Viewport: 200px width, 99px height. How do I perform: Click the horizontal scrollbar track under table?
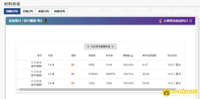[101, 90]
